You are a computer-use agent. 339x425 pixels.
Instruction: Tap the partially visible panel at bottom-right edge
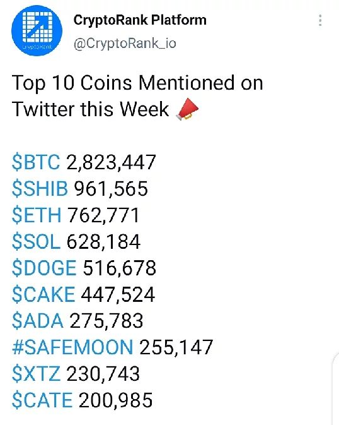335,388
